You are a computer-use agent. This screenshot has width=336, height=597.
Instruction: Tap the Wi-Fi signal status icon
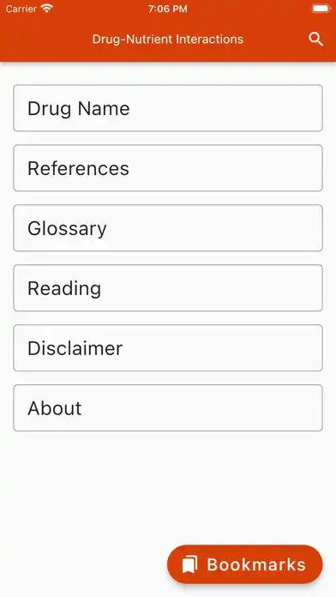[x=47, y=9]
